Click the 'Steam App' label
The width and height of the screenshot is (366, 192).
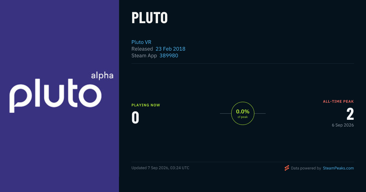144,55
